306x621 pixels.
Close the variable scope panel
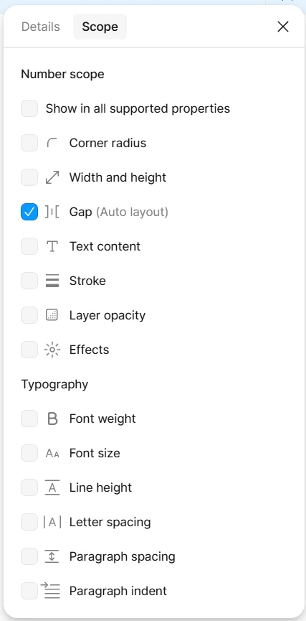point(283,27)
